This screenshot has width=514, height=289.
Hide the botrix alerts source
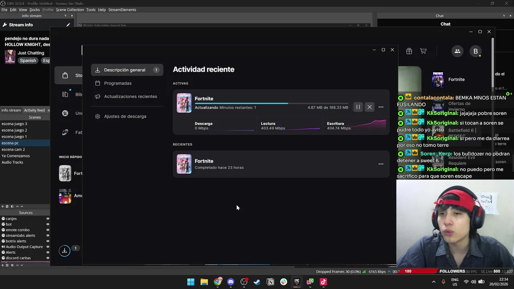click(x=48, y=241)
